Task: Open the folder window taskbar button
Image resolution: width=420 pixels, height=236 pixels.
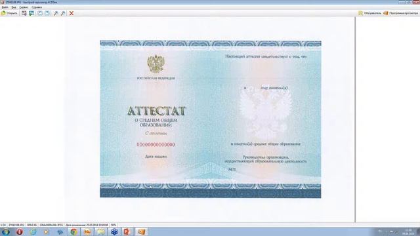Action: (x=101, y=231)
